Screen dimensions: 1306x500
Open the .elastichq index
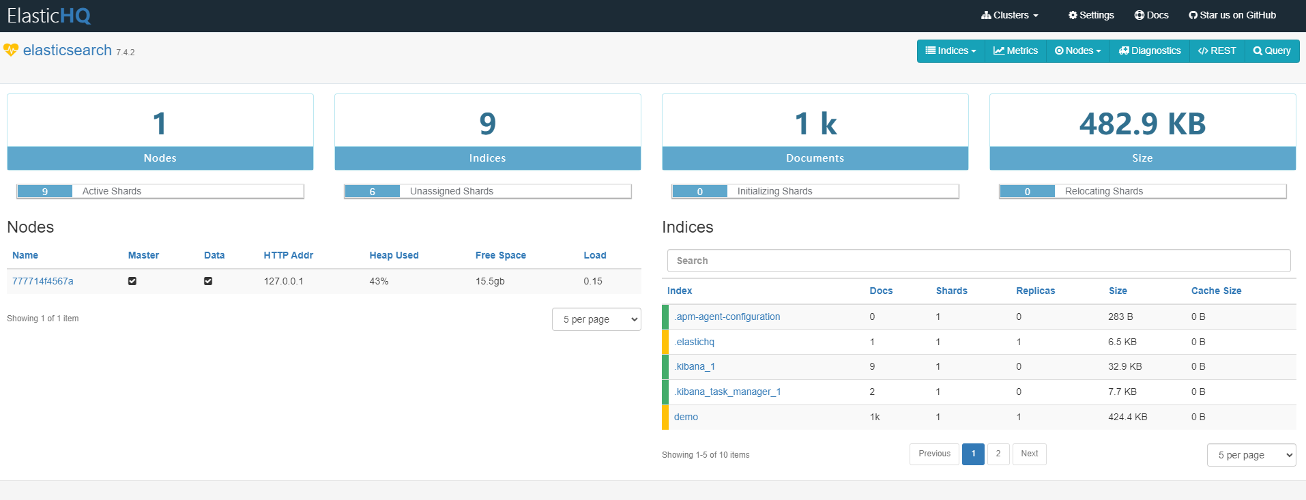[x=695, y=342]
